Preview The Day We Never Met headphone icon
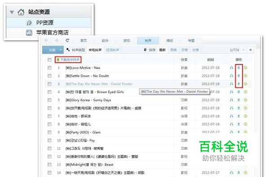269x177 pixels. [x=231, y=84]
